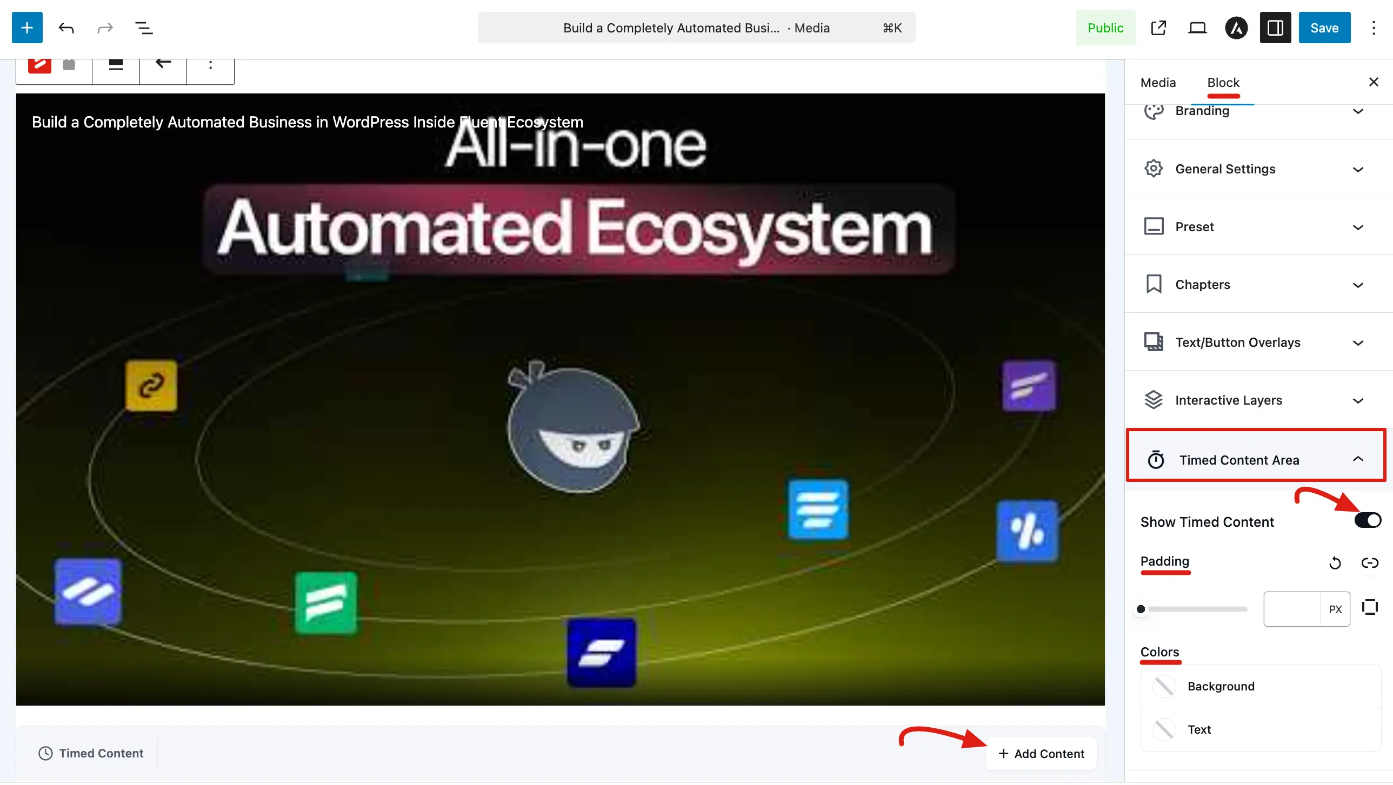Open the command palette title bar
Screen dimensions: 1393x785
coord(696,28)
